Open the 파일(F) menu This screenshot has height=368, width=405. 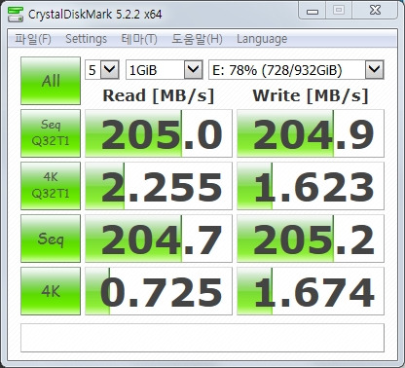(33, 39)
